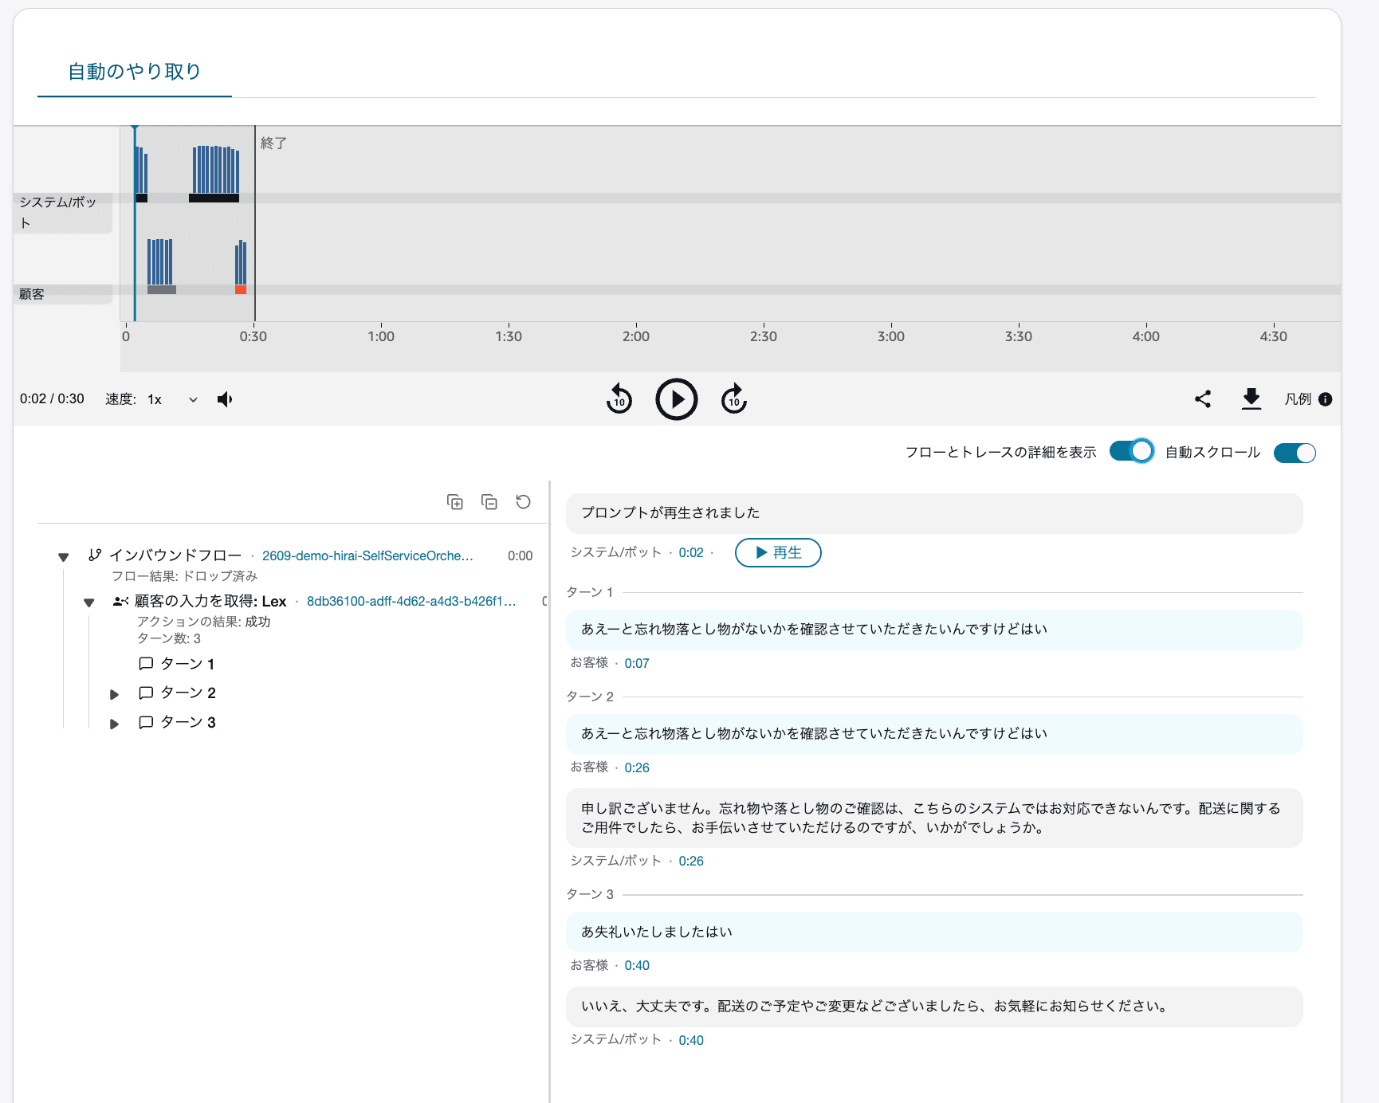Viewport: 1379px width, 1103px height.
Task: Open the 速度 1x speed dropdown
Action: 173,399
